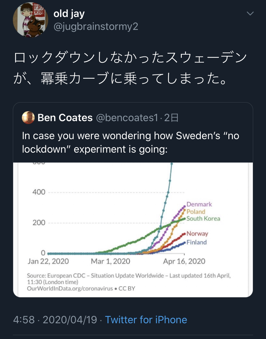266x339 pixels.
Task: Click the 4:58 · 2020/04/19 tweet timestamp
Action: pos(55,320)
